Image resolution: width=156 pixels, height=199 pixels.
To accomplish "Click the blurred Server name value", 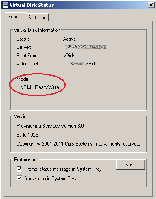I will (86, 47).
